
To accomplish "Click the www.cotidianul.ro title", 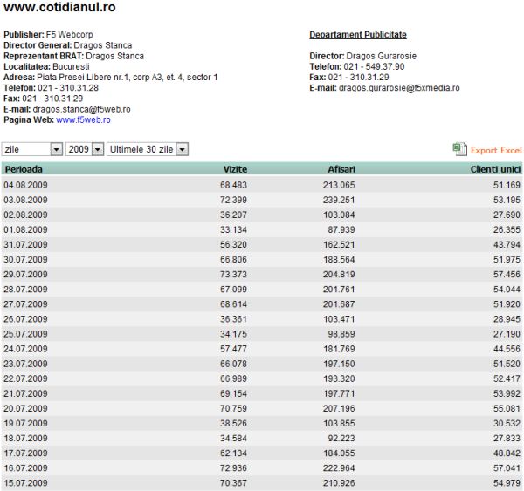I will (59, 7).
